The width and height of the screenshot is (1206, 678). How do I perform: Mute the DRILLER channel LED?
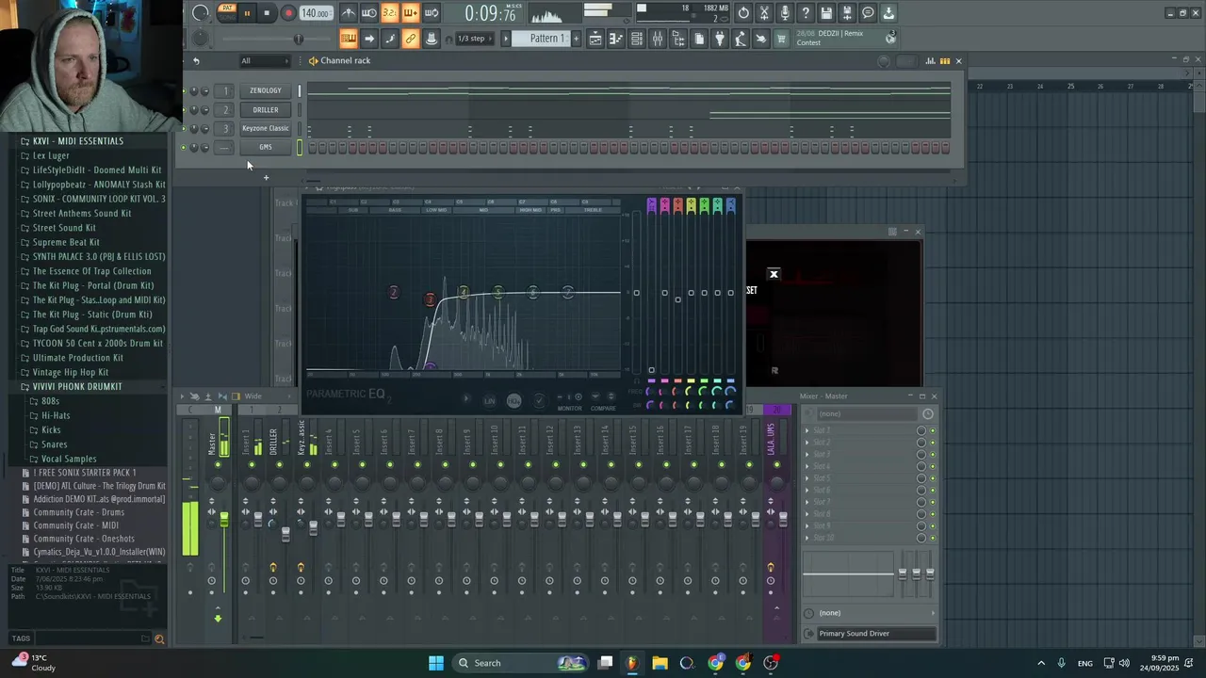coord(184,110)
